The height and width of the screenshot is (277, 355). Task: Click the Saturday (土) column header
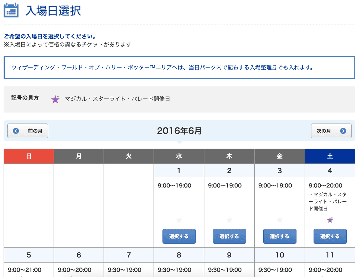[330, 156]
